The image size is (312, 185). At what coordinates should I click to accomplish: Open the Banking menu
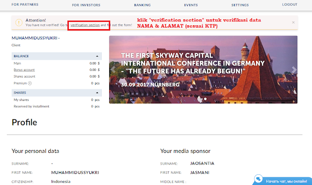(x=142, y=5)
